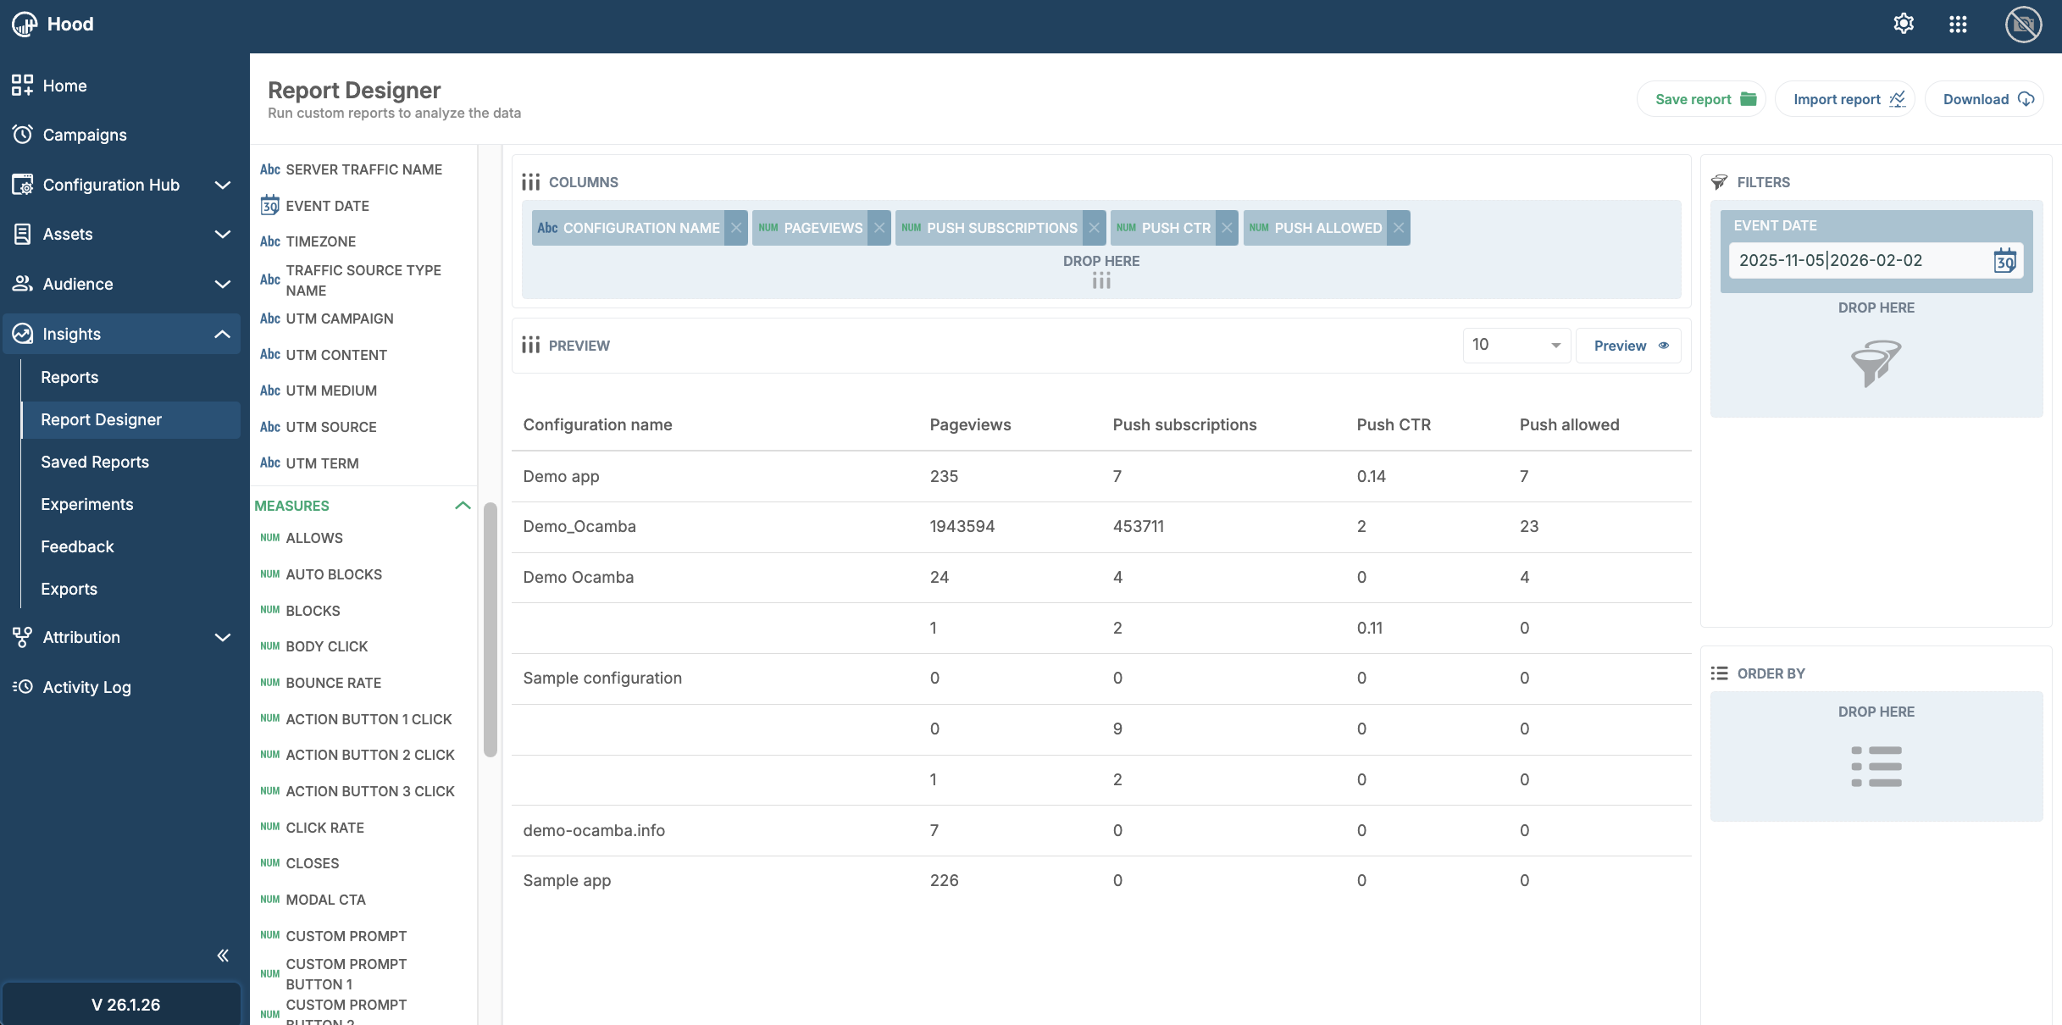Open Saved Reports in sidebar
This screenshot has width=2062, height=1025.
[95, 462]
